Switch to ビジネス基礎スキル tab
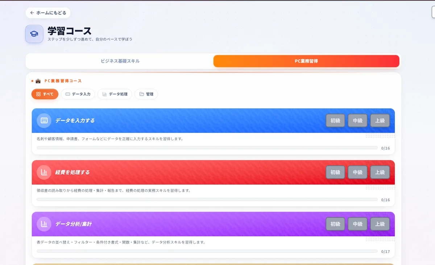Image resolution: width=435 pixels, height=265 pixels. point(120,61)
